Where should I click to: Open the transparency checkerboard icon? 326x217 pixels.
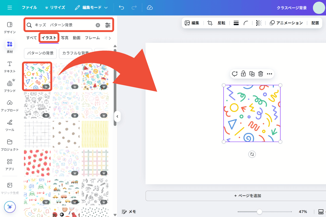(x=259, y=23)
